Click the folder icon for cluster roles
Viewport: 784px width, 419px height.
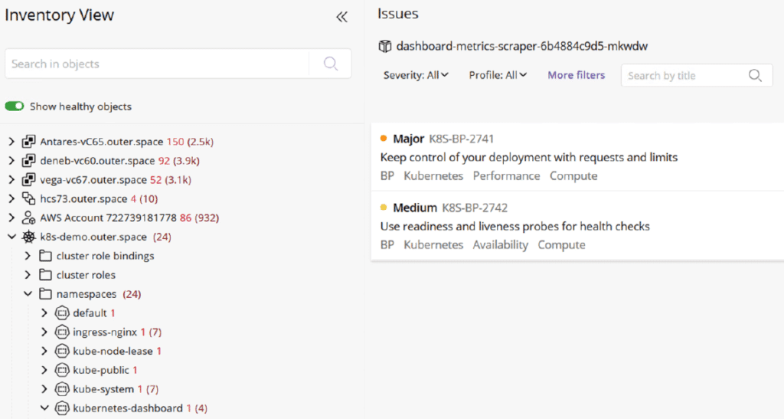click(x=45, y=275)
